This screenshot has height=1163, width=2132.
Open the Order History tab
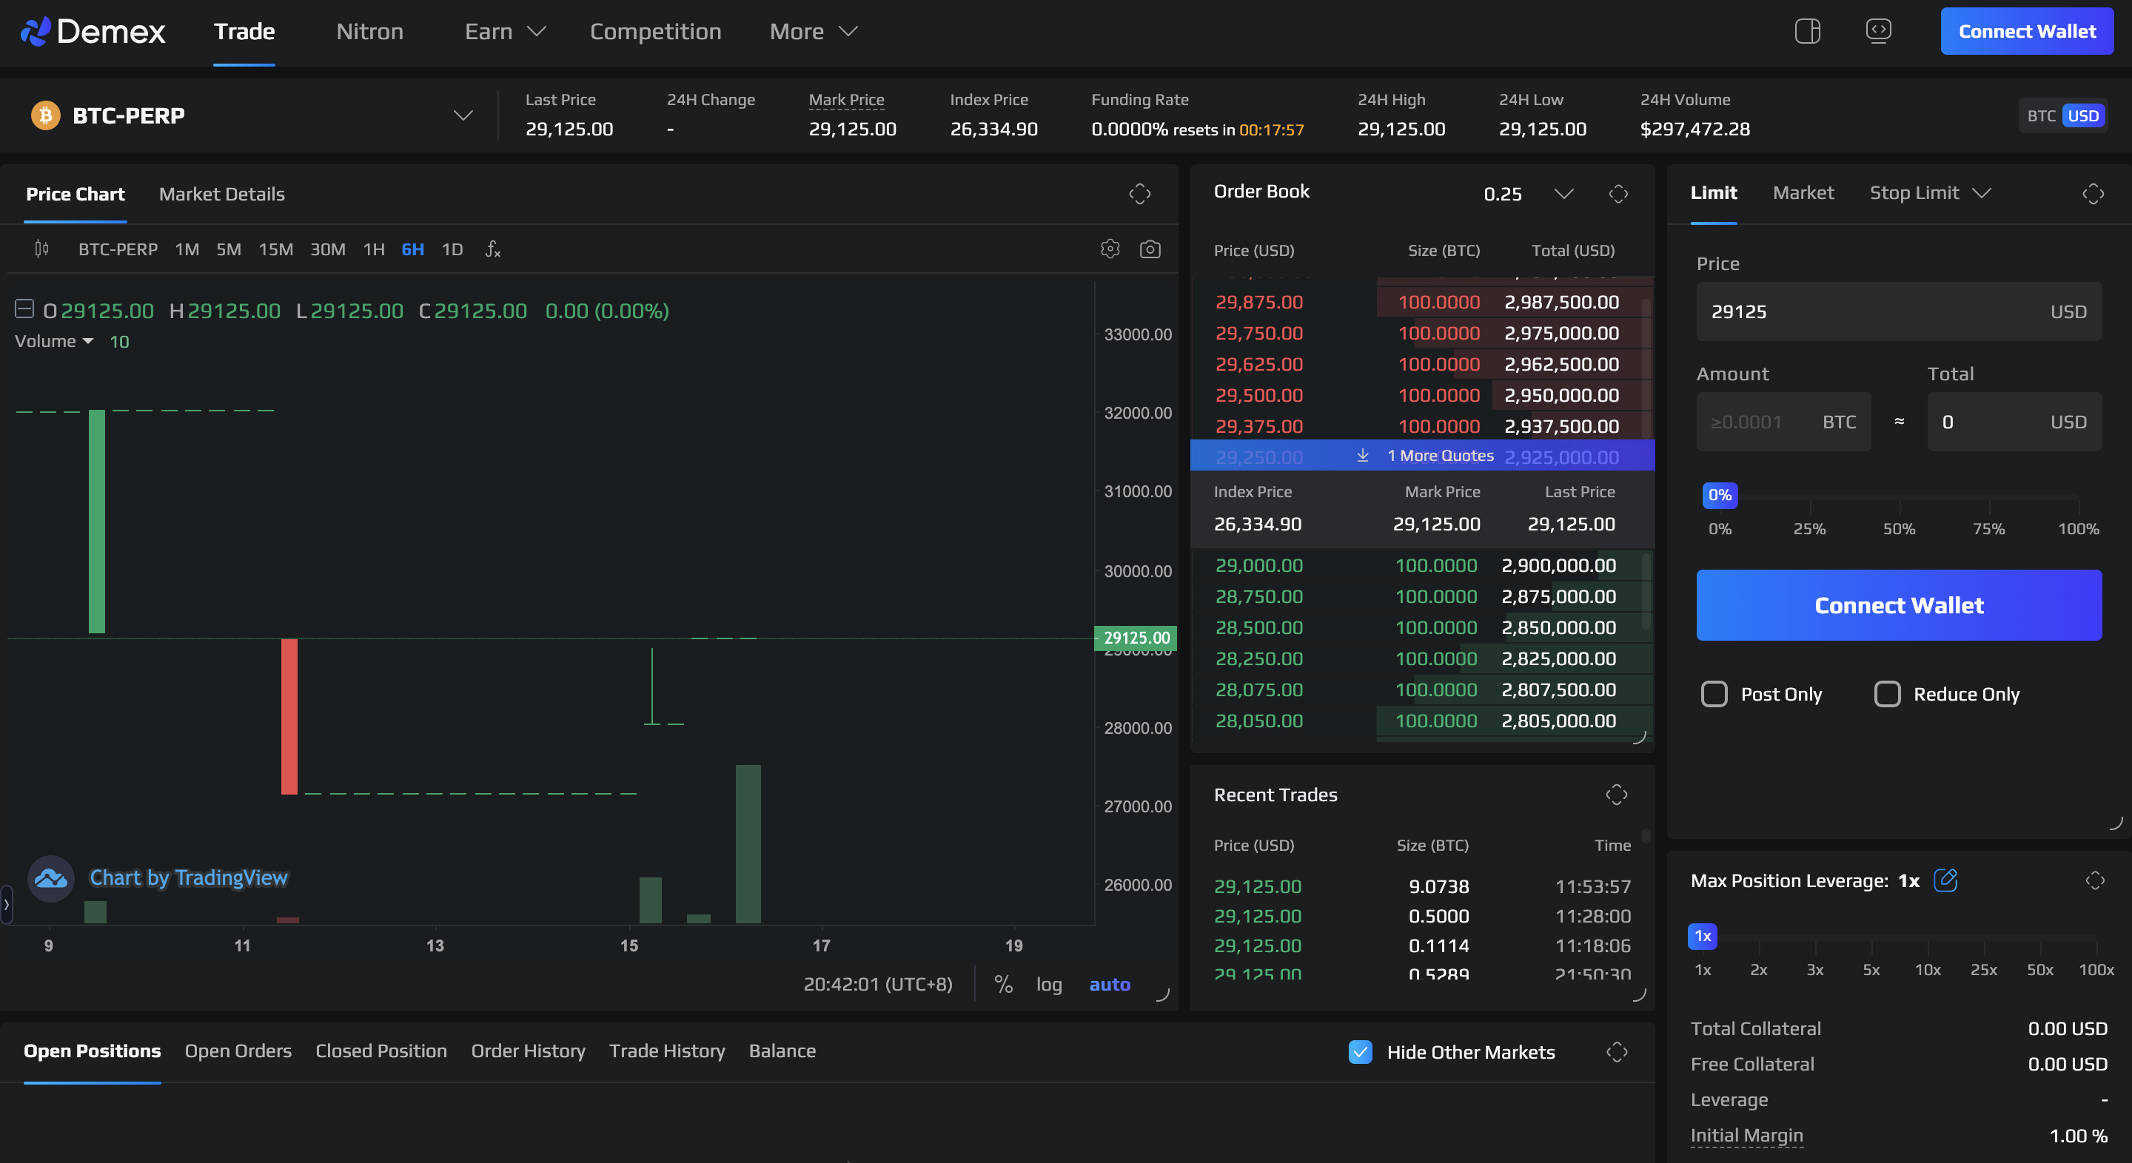click(527, 1051)
